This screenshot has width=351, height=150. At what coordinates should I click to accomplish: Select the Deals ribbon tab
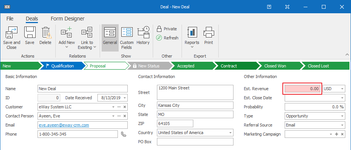(x=32, y=19)
